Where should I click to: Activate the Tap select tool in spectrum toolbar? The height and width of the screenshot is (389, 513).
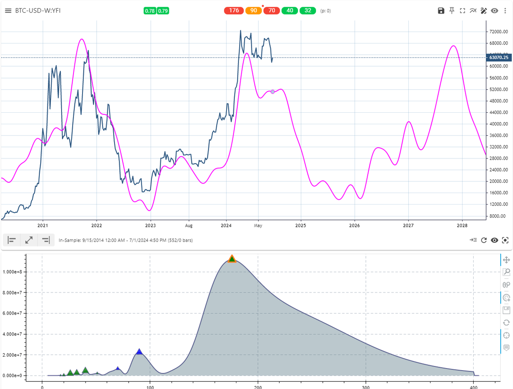(x=507, y=298)
